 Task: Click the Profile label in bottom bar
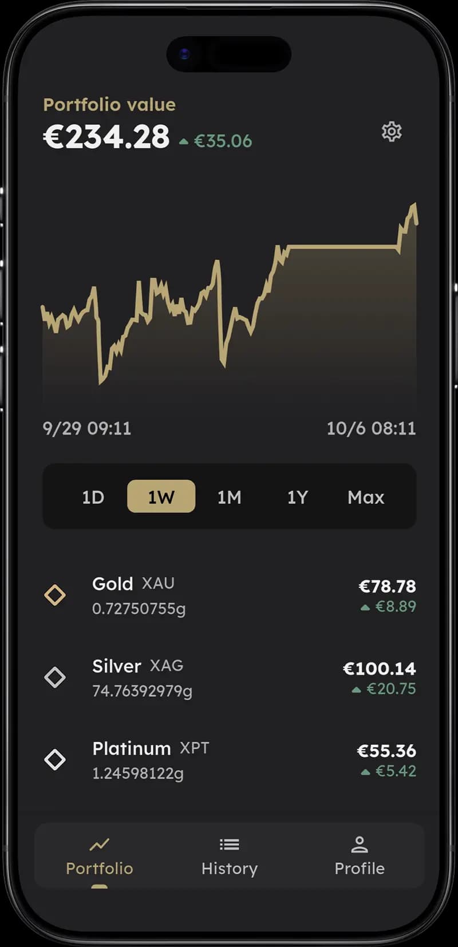359,869
